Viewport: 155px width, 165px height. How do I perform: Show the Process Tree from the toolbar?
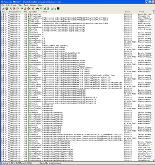[x=33, y=9]
